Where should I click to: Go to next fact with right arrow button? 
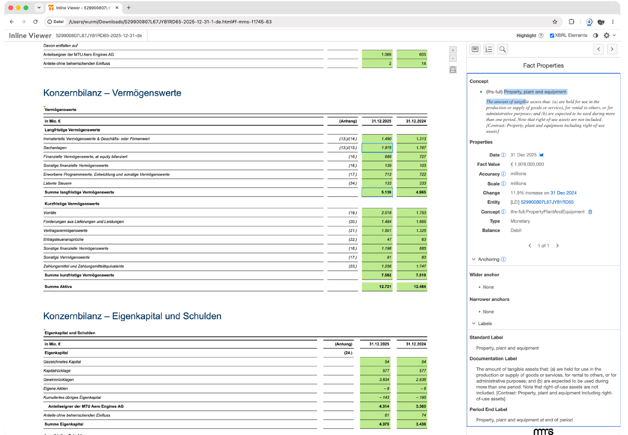click(612, 49)
